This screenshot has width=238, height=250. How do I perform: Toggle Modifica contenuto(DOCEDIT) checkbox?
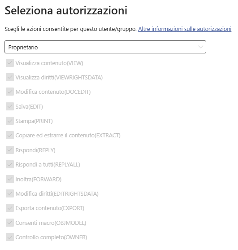(10, 92)
